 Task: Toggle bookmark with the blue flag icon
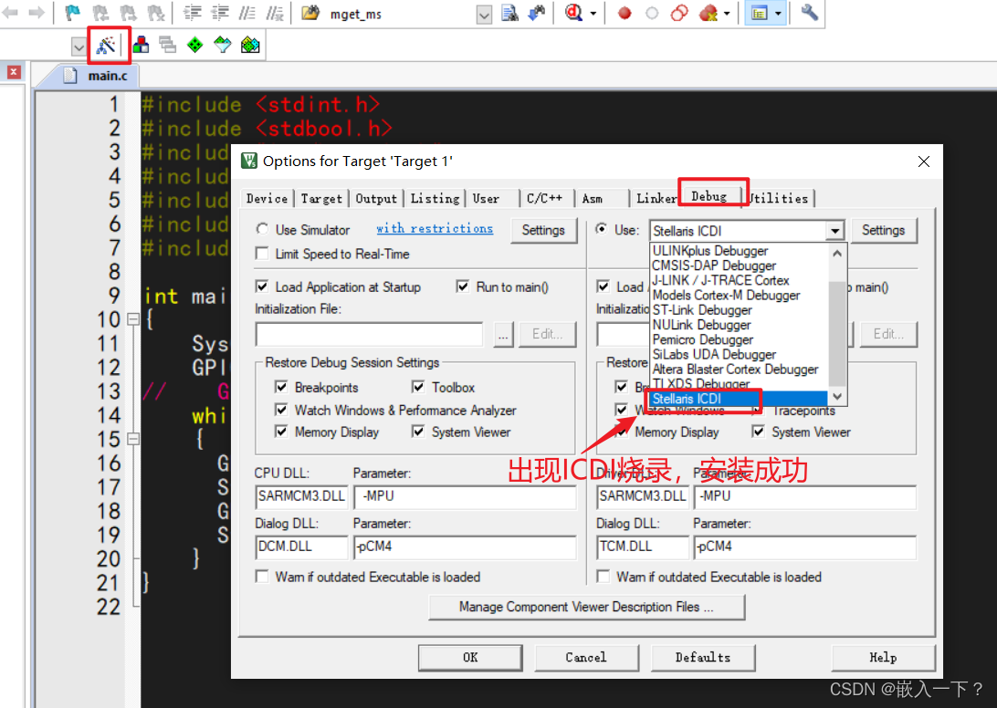coord(73,12)
